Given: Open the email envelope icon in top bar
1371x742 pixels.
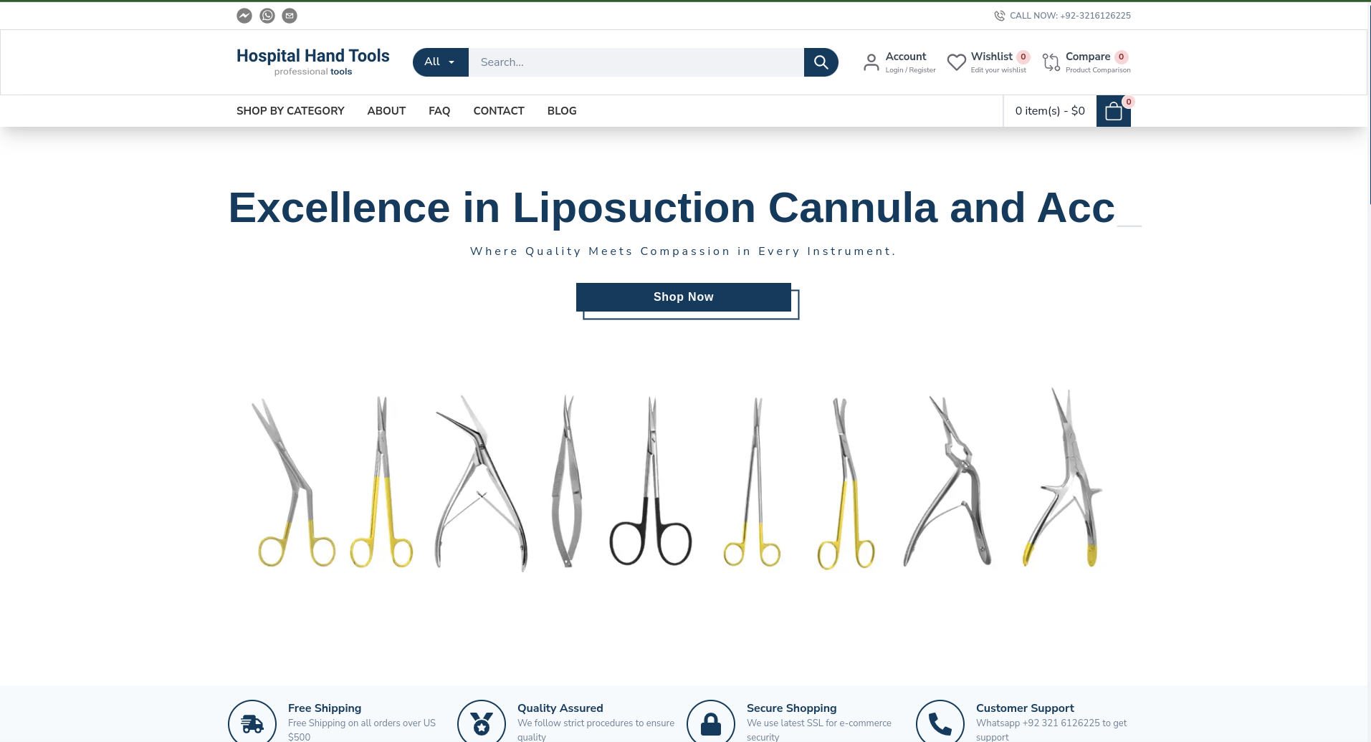Looking at the screenshot, I should click(x=290, y=16).
